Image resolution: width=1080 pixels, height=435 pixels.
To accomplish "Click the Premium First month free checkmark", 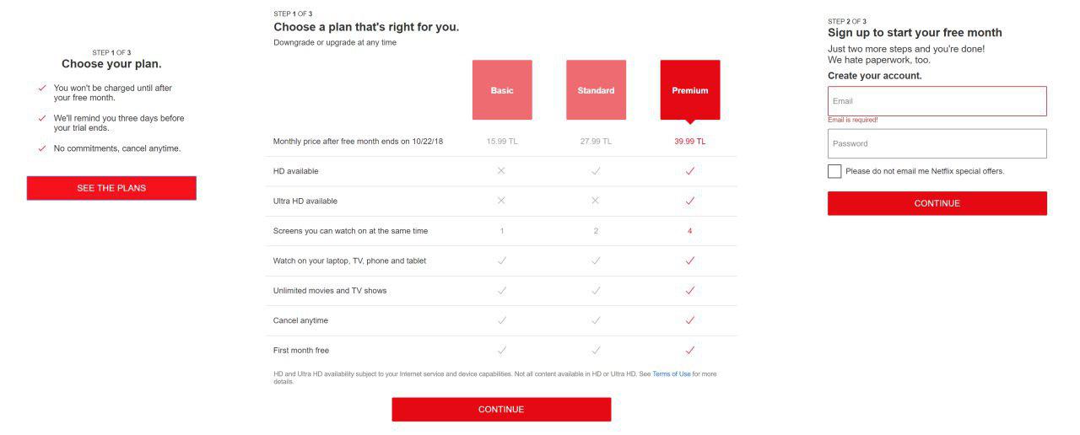I will click(690, 350).
